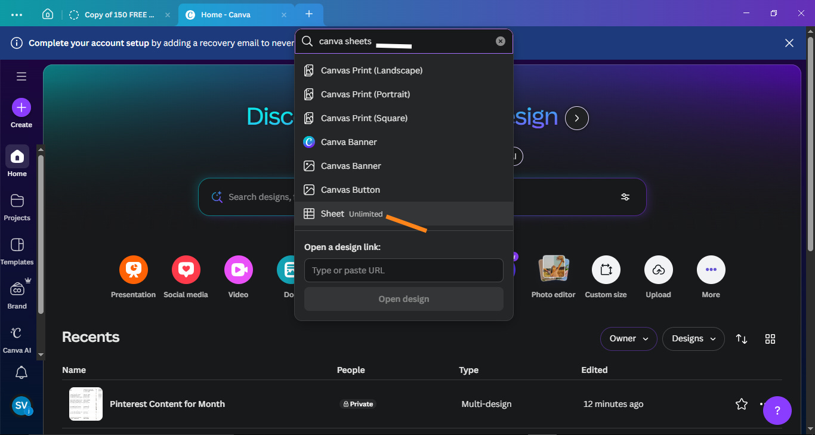Select Canvas Print (Portrait) suggestion
815x435 pixels.
point(404,94)
